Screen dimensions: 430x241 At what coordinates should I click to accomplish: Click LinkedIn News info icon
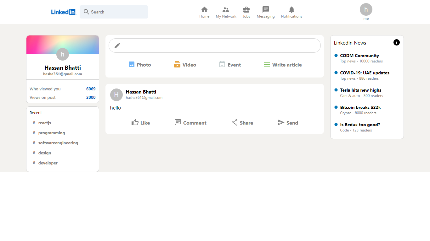point(397,42)
